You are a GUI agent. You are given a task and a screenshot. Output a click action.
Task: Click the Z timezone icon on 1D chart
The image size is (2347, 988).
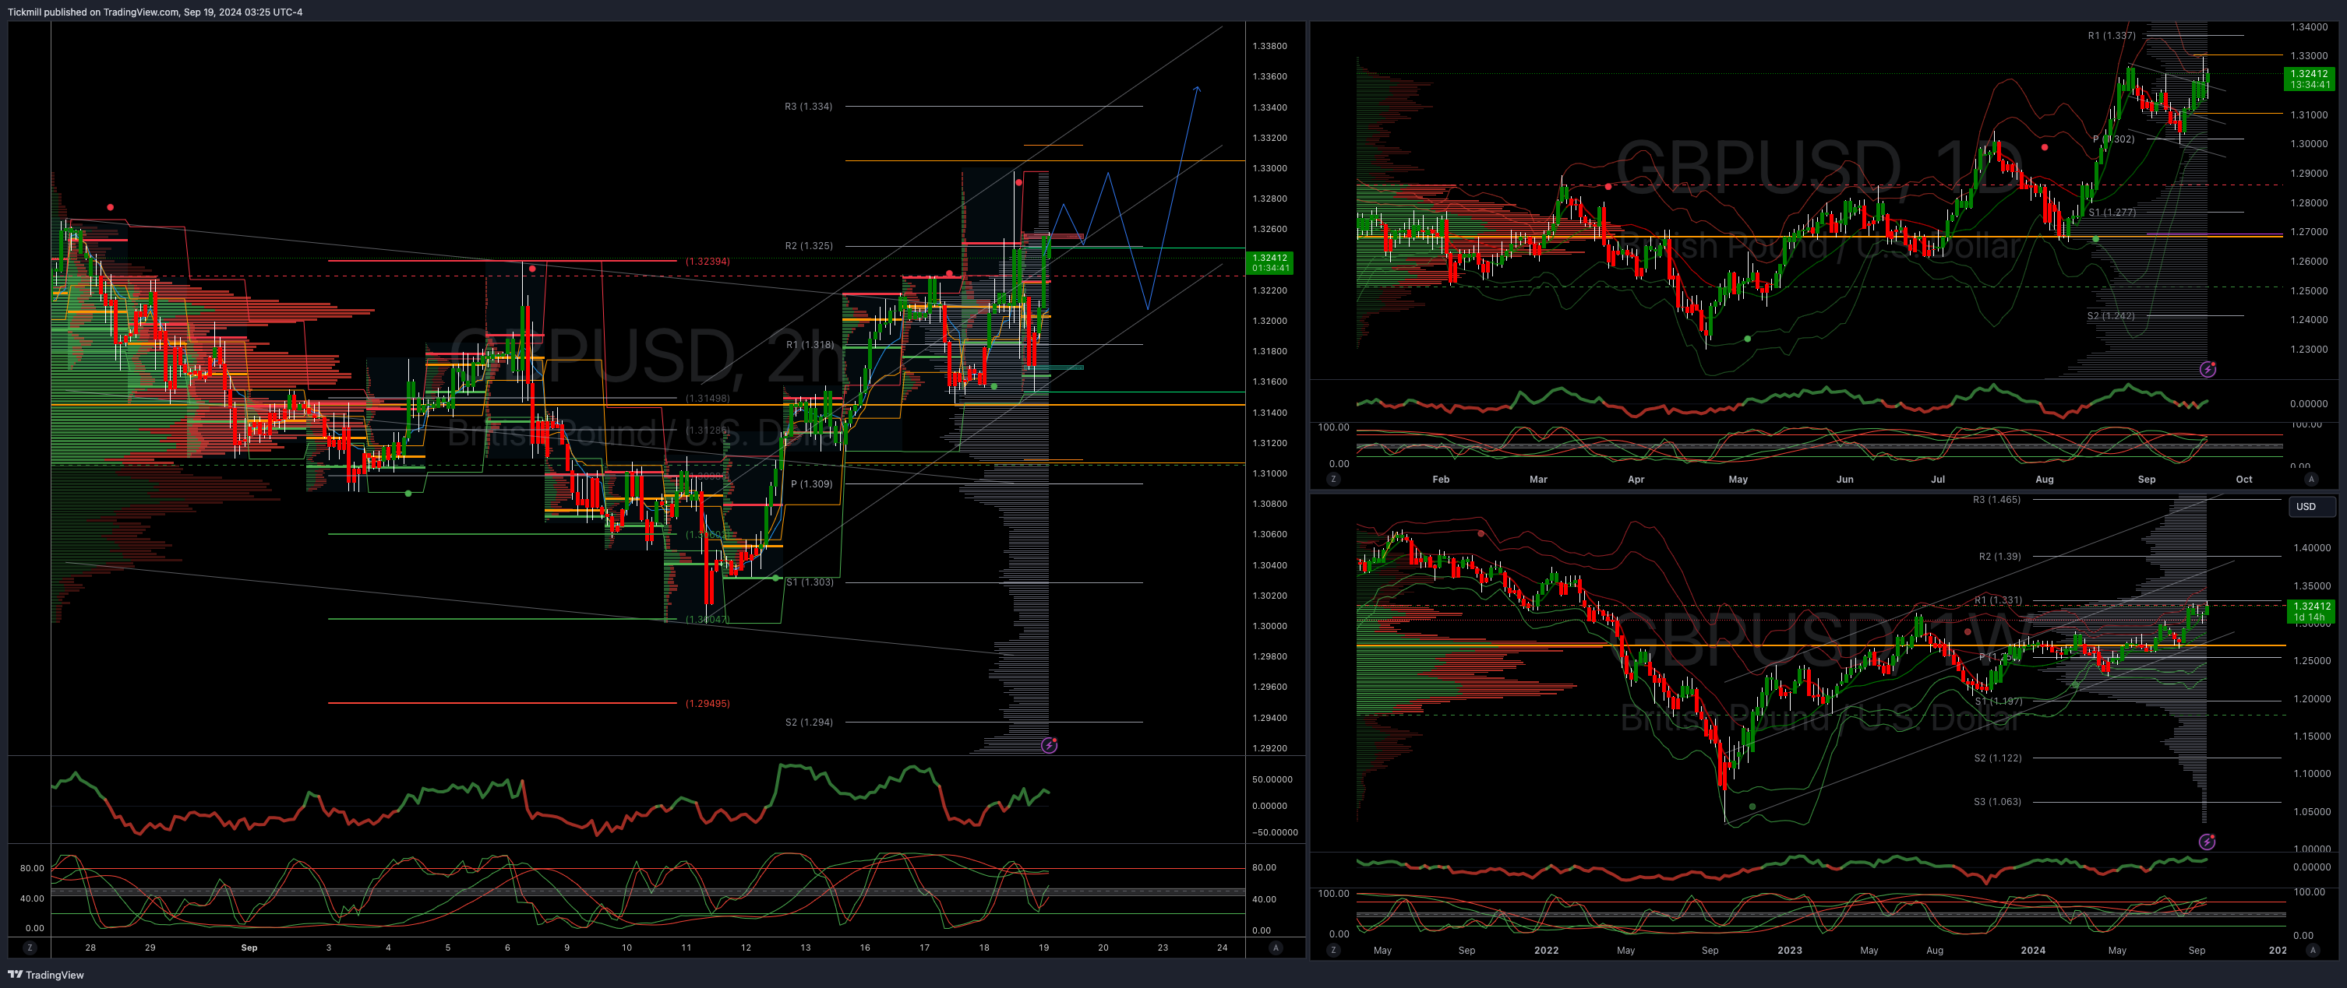click(1334, 479)
